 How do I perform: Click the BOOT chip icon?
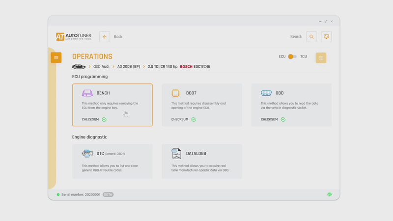coord(176,93)
